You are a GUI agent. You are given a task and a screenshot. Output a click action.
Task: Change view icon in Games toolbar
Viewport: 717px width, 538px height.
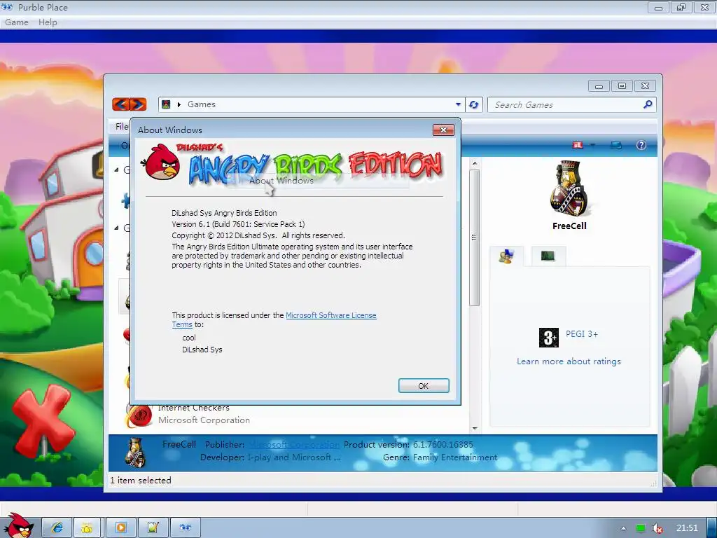pyautogui.click(x=578, y=145)
